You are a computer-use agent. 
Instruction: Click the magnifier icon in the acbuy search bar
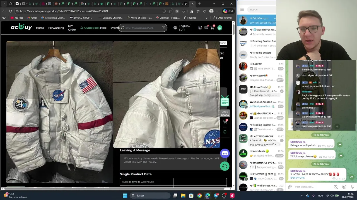(123, 28)
